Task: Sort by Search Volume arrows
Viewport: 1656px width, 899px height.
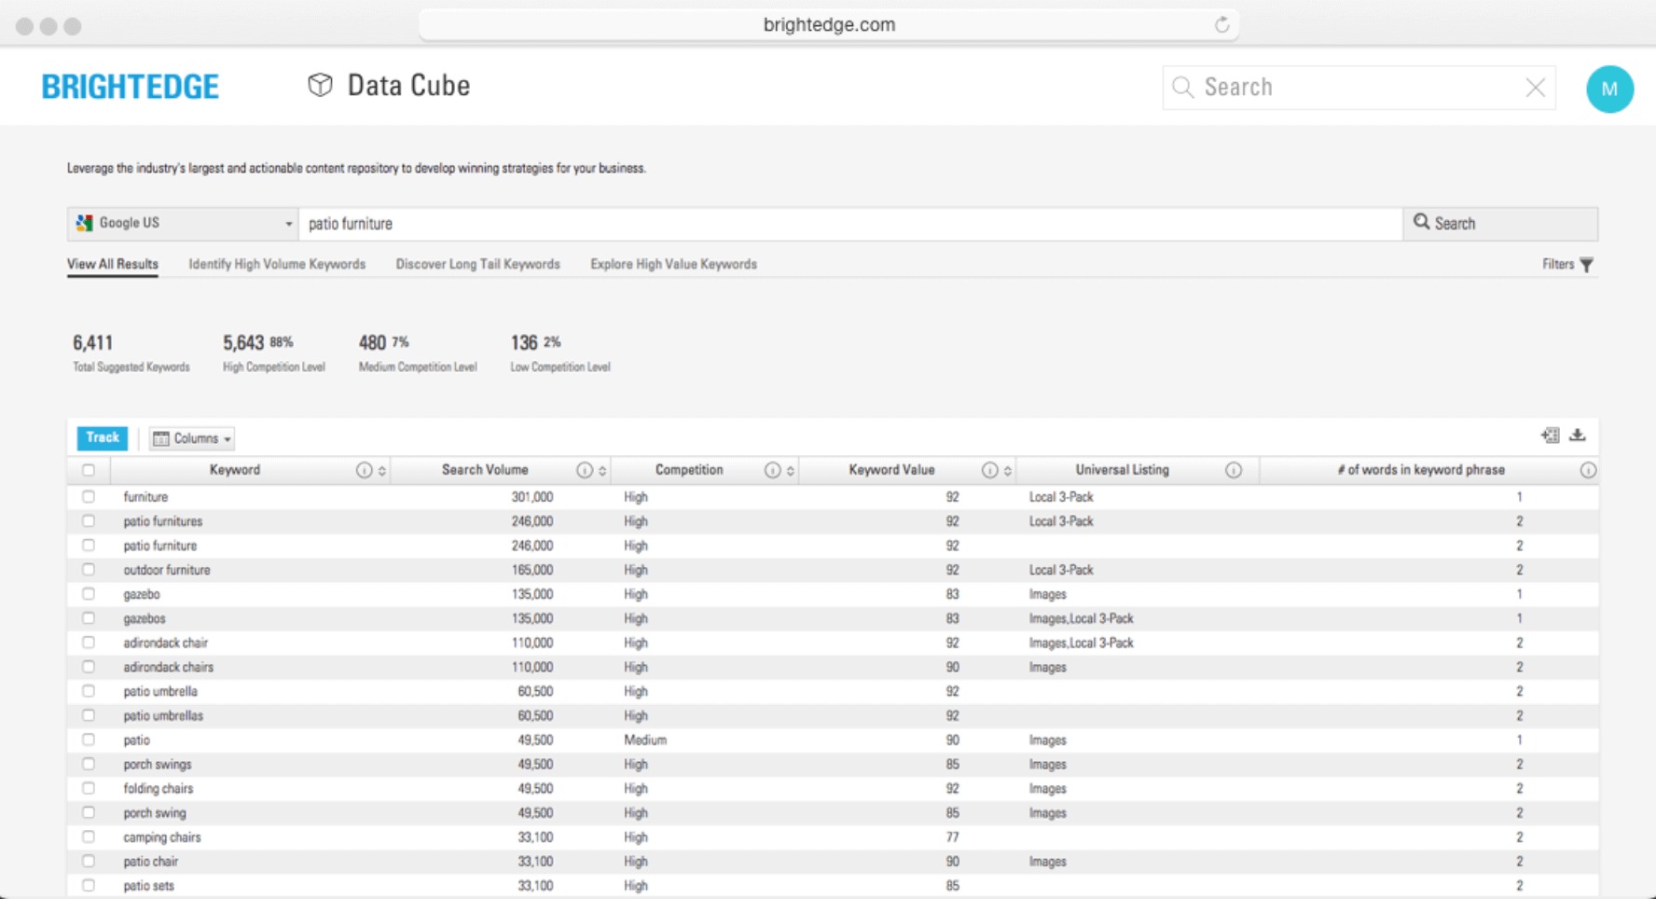Action: 602,471
